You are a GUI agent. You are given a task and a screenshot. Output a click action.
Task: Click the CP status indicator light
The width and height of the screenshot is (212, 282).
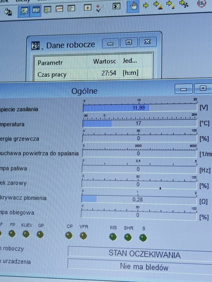click(x=69, y=235)
